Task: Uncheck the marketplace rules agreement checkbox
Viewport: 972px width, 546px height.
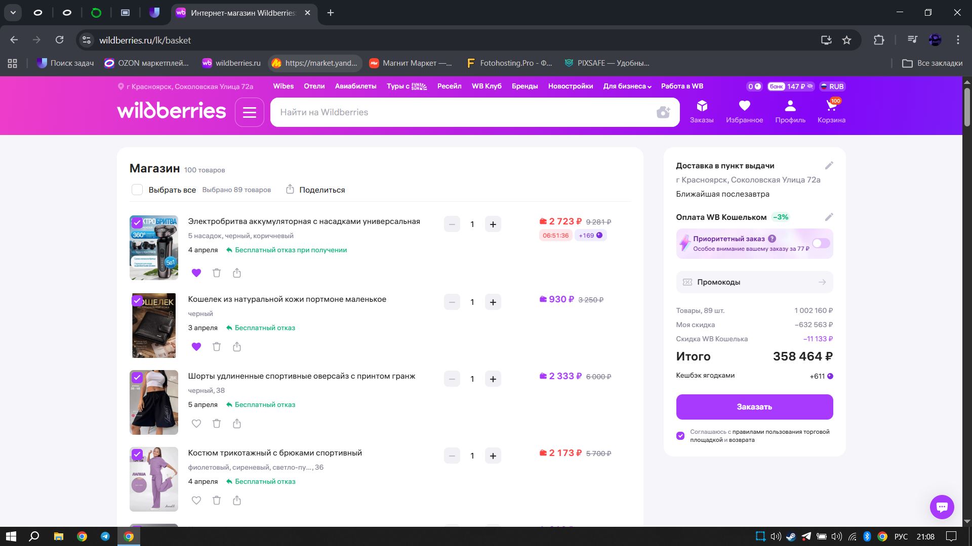Action: pos(680,436)
